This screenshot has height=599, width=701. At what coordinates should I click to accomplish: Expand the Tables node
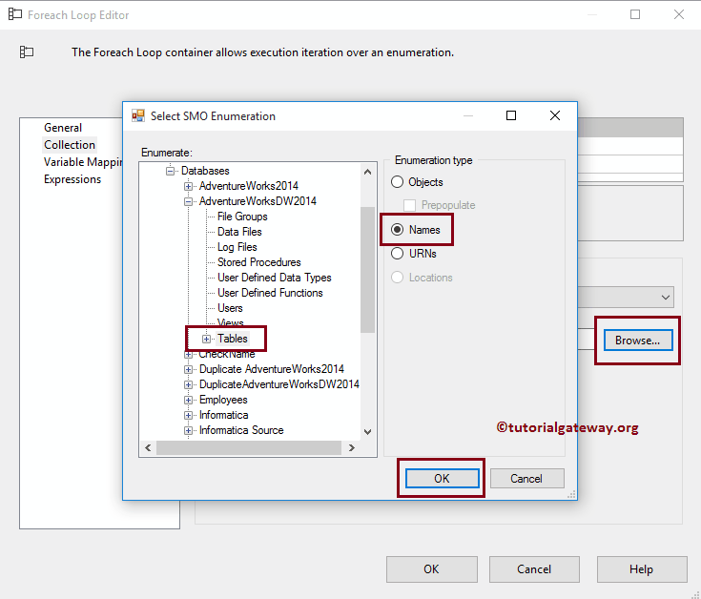pos(206,339)
